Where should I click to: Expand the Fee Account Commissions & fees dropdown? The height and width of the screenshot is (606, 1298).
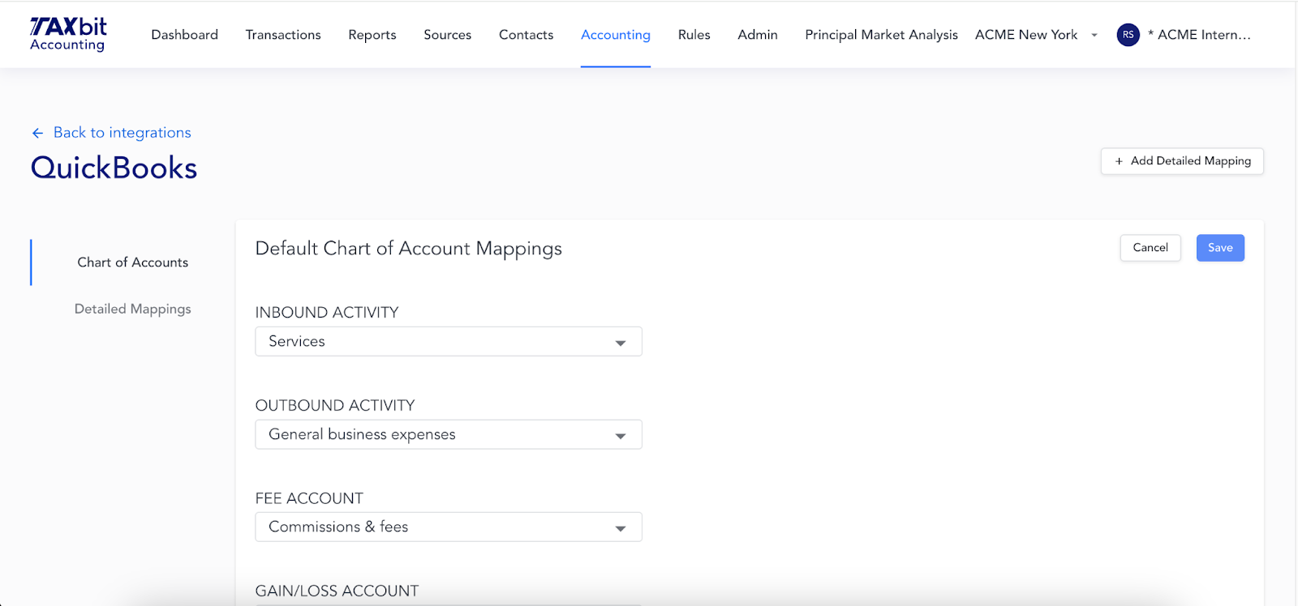pyautogui.click(x=448, y=527)
